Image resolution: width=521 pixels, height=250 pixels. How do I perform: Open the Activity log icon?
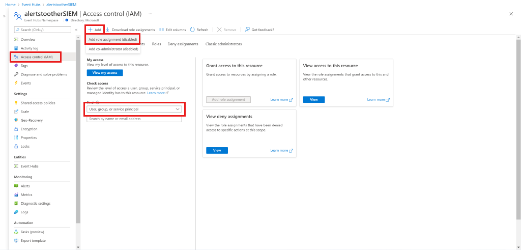click(16, 48)
